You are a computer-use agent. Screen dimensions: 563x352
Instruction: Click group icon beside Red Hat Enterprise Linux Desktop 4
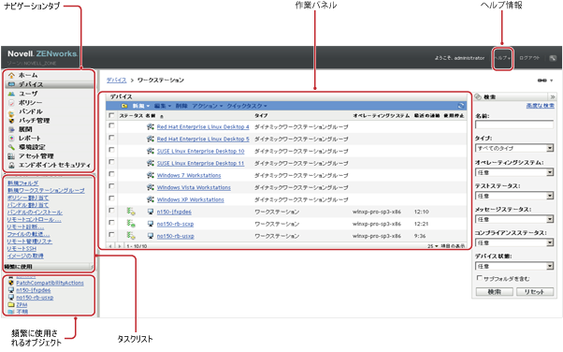point(151,127)
